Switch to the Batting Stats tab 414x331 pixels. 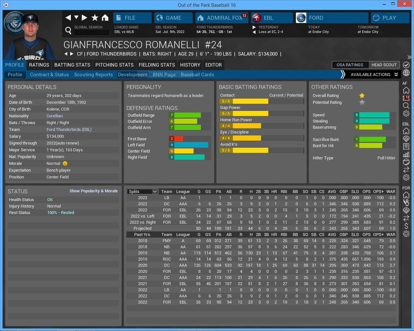click(72, 65)
